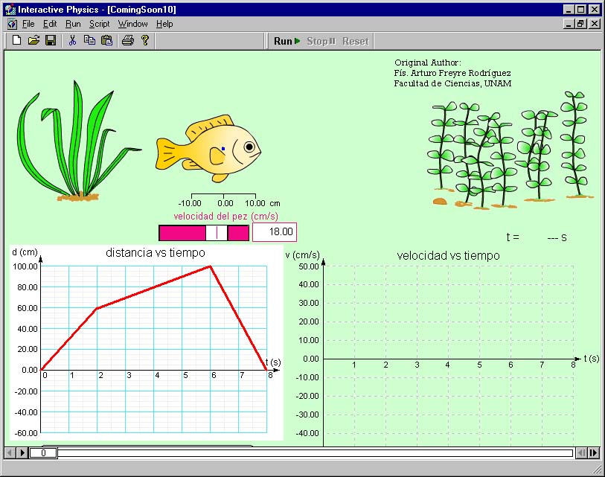
Task: Click the blue point on the fish
Action: coord(223,149)
